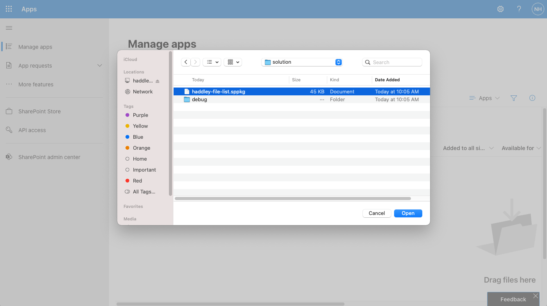
Task: Select the Important tag
Action: (145, 170)
